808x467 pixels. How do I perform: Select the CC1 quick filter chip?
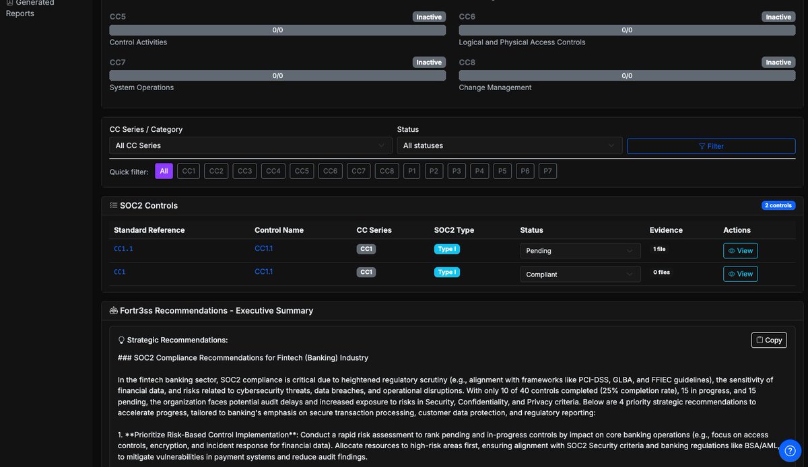click(x=189, y=171)
